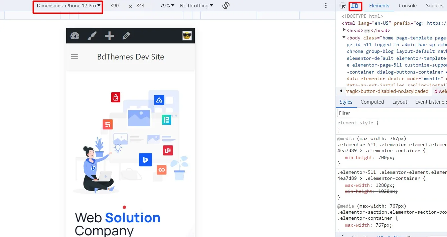Screen dimensions: 447x237
Task: Open the 79% zoom dropdown
Action: 167,6
